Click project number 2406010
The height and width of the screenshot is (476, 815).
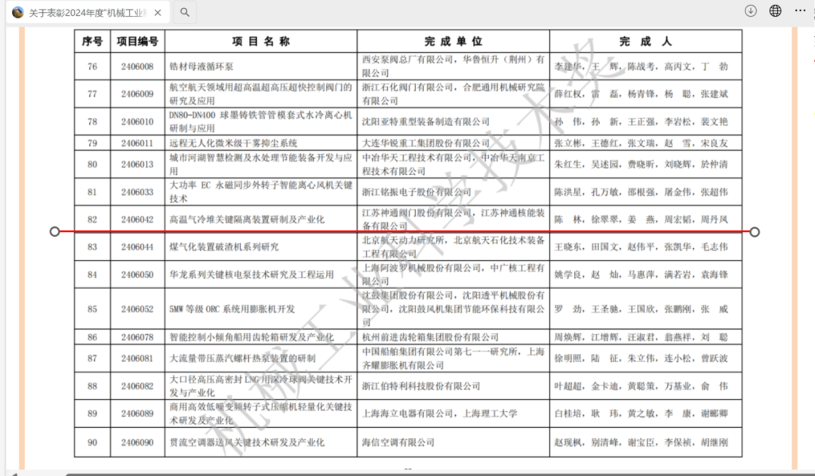[137, 121]
